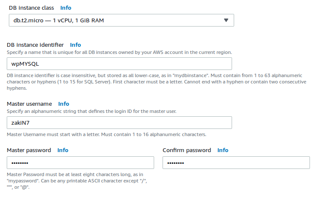Click the Master password input field
Image resolution: width=315 pixels, height=206 pixels.
coord(80,163)
